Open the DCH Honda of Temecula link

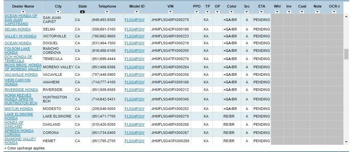(x=18, y=59)
